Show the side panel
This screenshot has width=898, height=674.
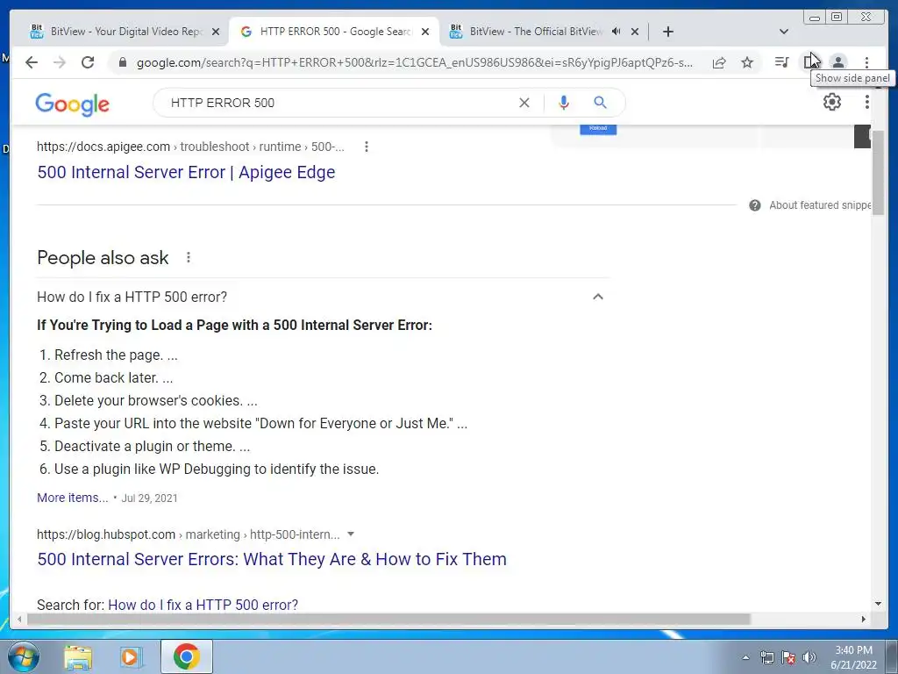[x=809, y=62]
